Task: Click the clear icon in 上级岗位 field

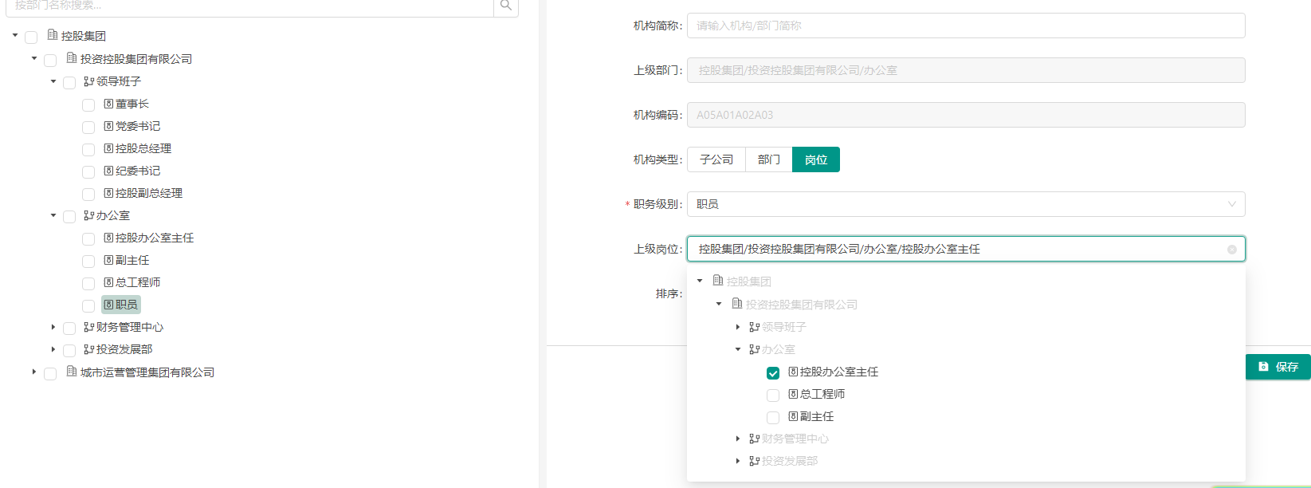Action: pos(1231,250)
